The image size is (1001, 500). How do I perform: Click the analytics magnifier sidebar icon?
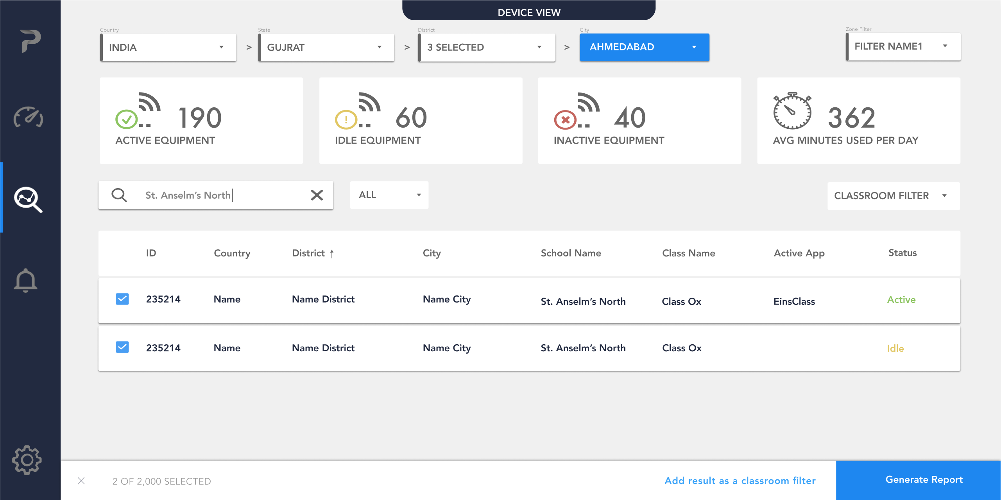click(x=28, y=199)
